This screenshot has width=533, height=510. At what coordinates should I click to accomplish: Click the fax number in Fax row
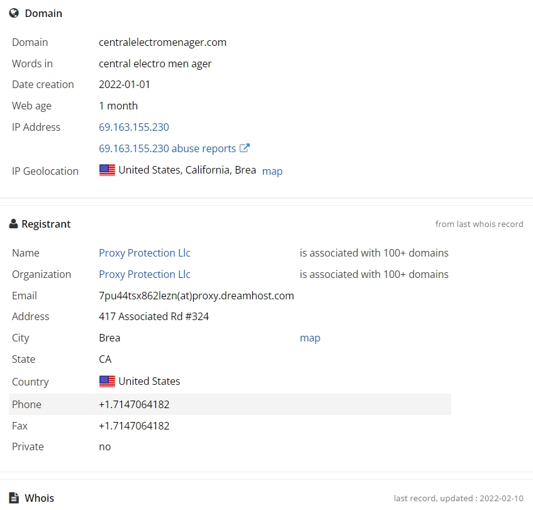coord(134,426)
